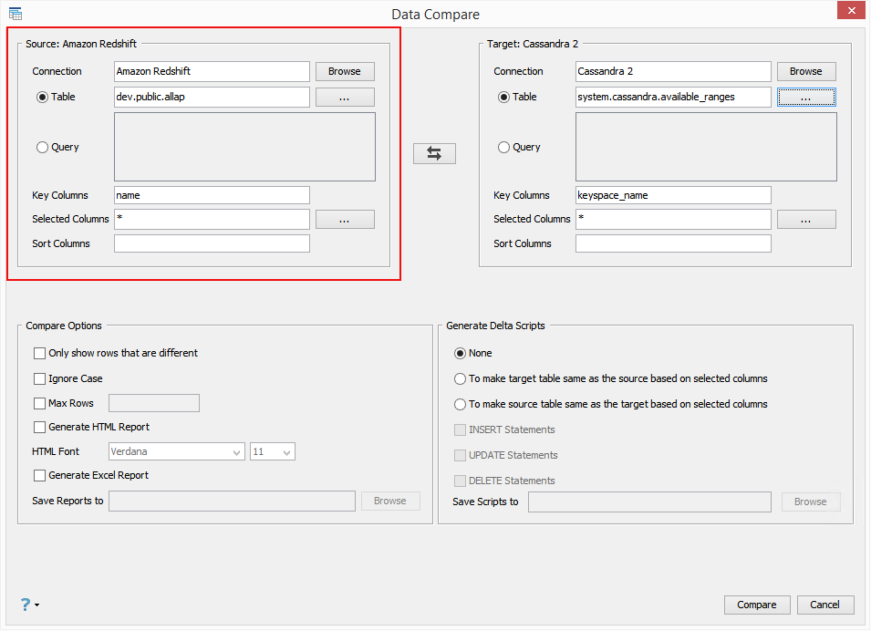Screen dimensions: 871x631
Task: Browse for the source connection
Action: point(345,72)
